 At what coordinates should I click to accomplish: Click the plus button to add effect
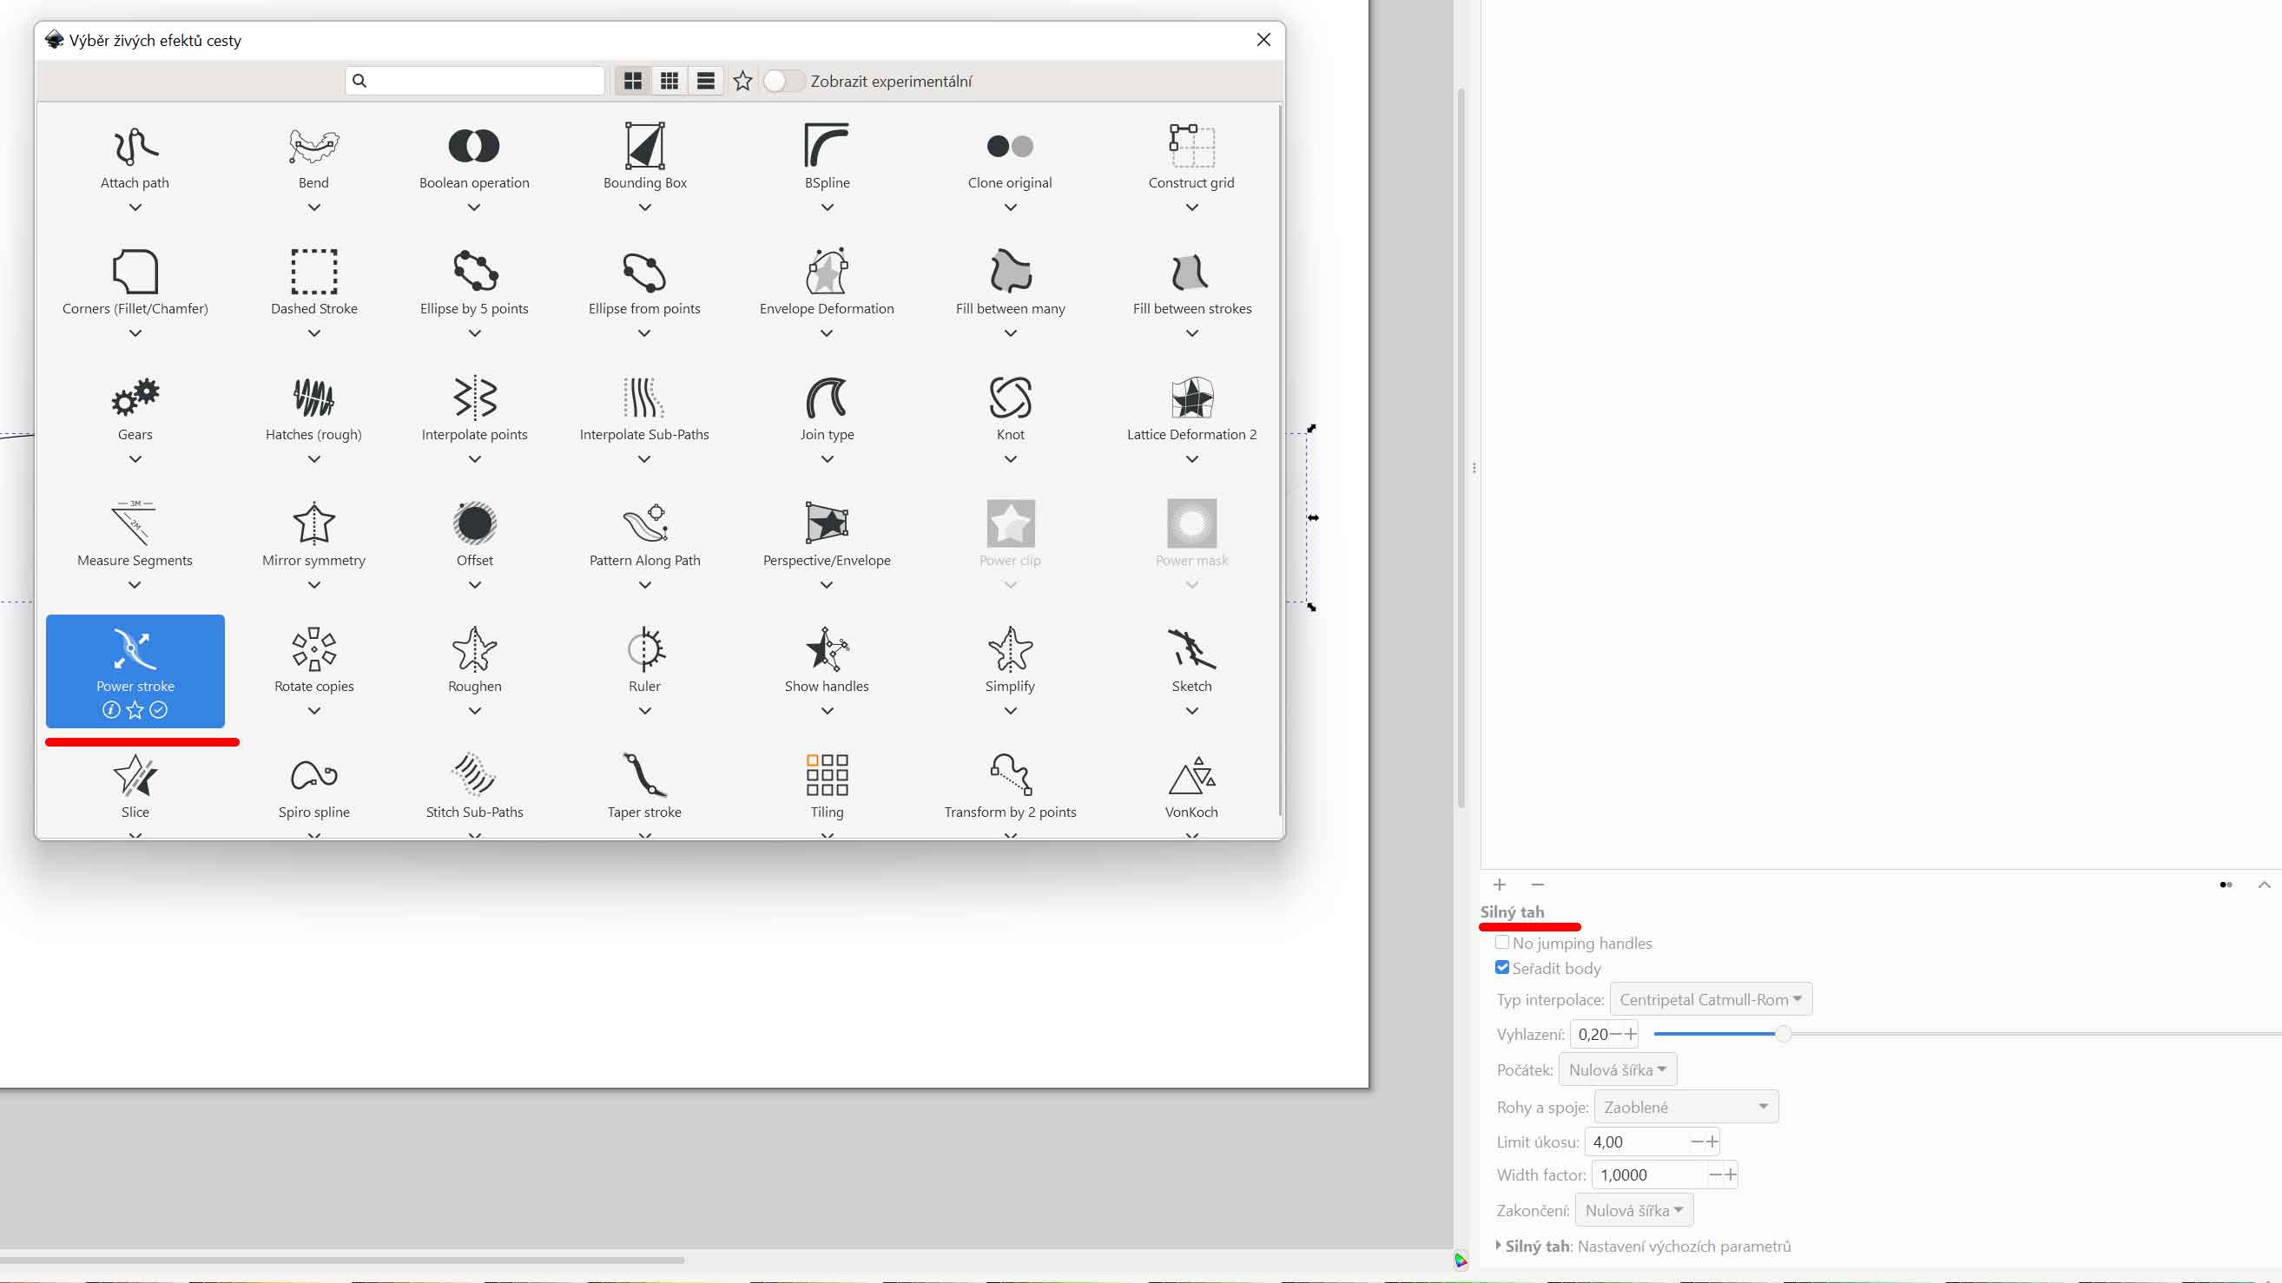point(1499,885)
